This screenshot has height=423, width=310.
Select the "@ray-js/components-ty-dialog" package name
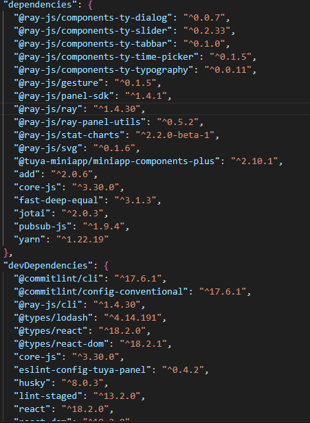point(93,18)
